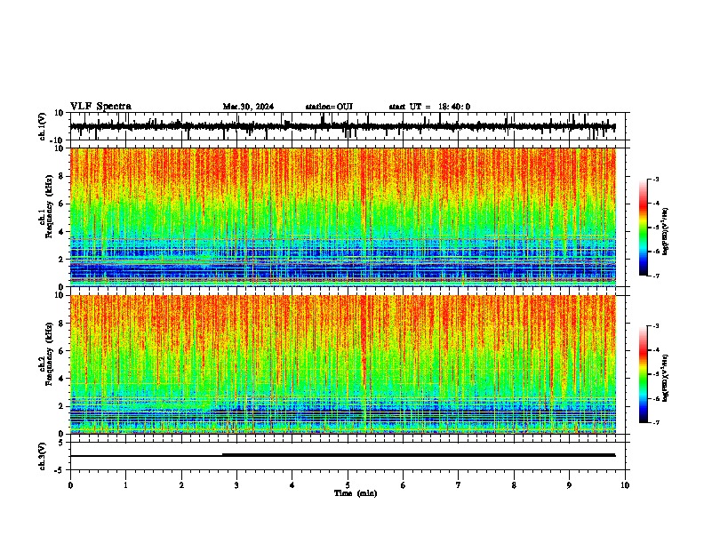Click the time axis tick label '9'
704x544 pixels.
coord(569,485)
